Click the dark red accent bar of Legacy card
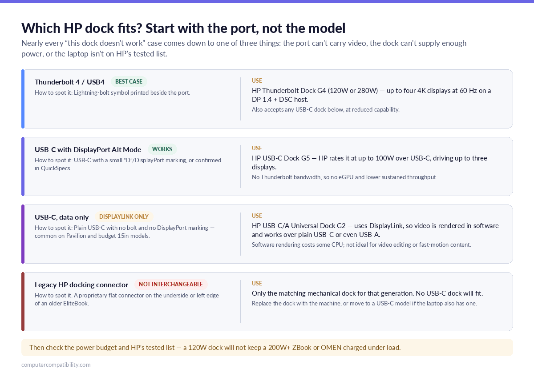 (23, 301)
